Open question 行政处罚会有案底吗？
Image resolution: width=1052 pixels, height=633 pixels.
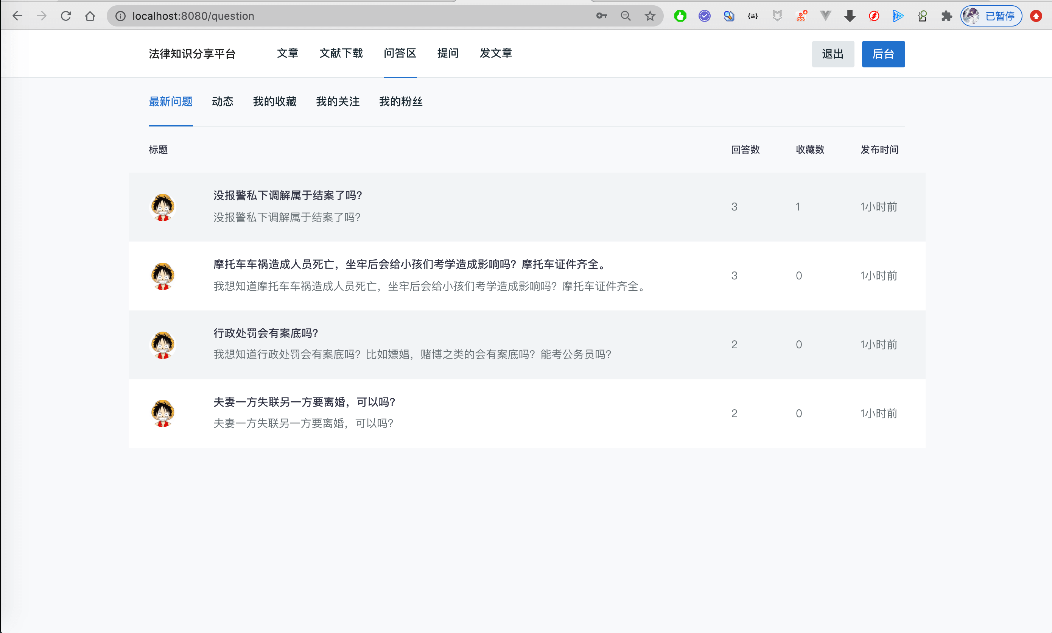(x=266, y=333)
